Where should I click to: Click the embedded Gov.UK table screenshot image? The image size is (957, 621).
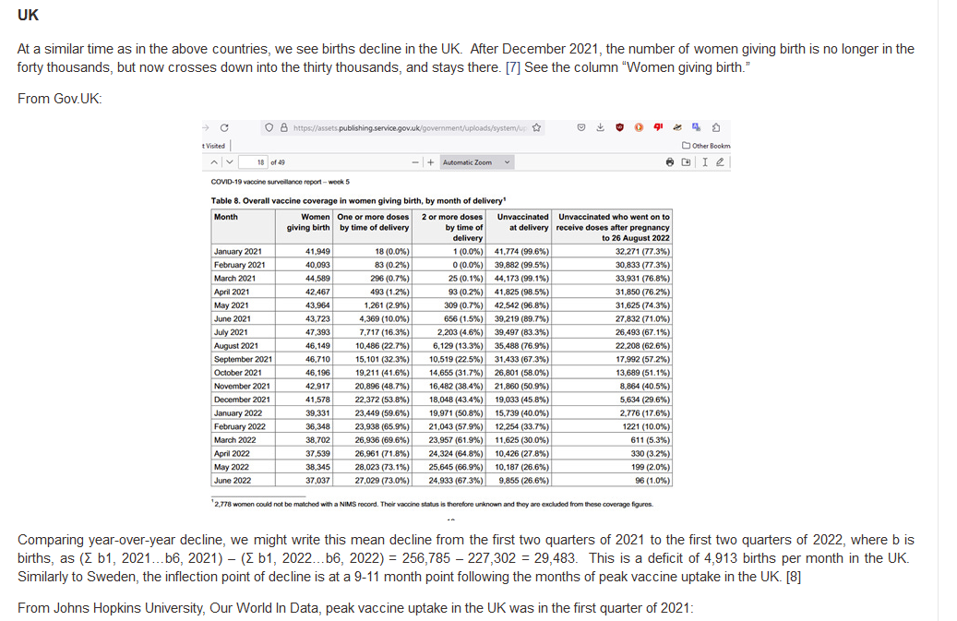[x=466, y=319]
